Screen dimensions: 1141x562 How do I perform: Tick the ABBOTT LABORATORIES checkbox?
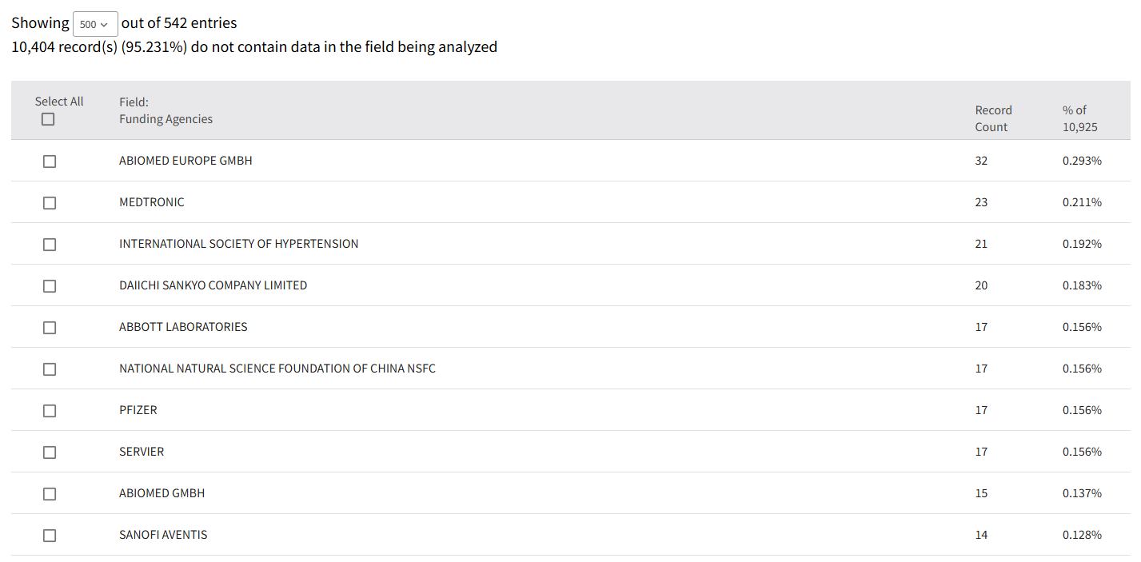(x=50, y=328)
